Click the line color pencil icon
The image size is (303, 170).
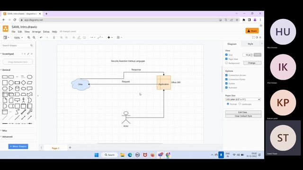coord(79,38)
